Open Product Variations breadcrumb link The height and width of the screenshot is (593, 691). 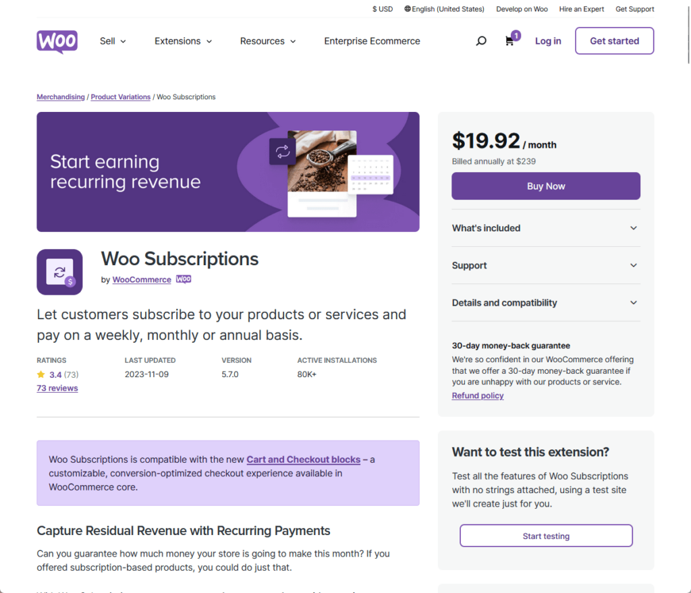click(120, 97)
